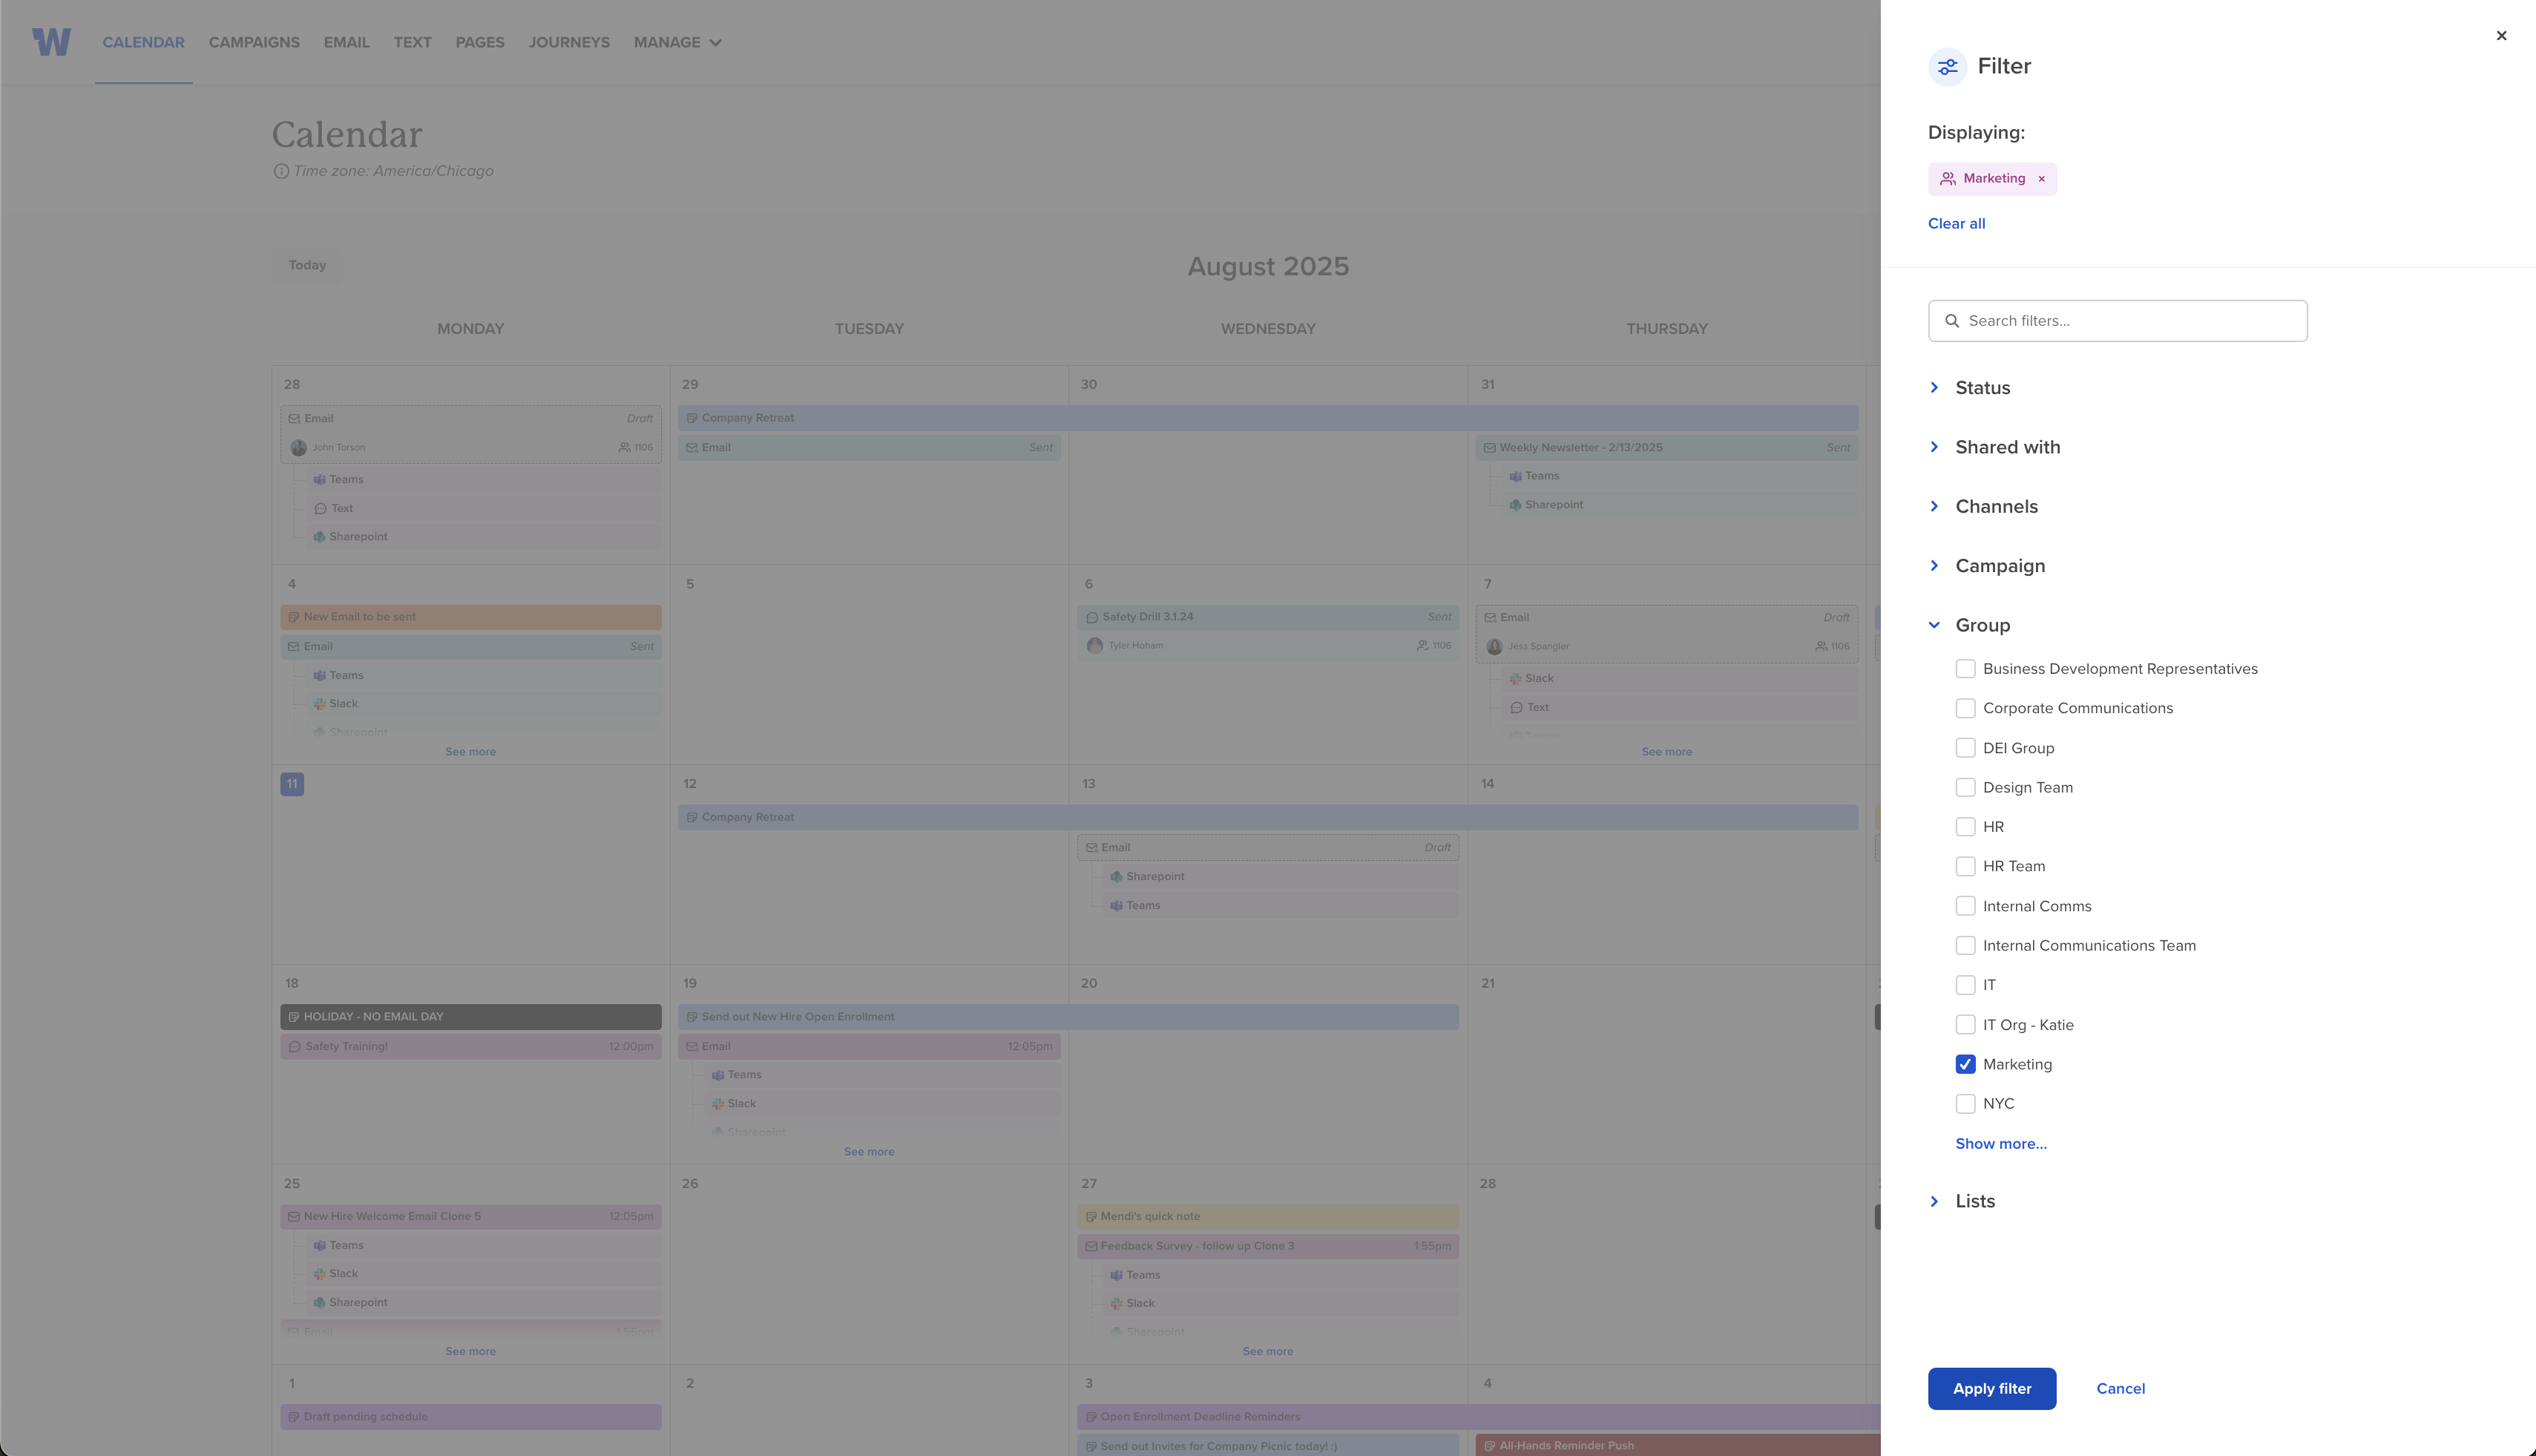
Task: Click John Torson avatar on July 28
Action: coord(298,448)
